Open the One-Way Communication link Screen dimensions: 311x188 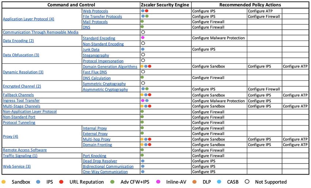105,172
